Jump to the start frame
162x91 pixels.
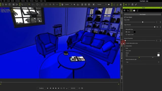[x=50, y=88]
